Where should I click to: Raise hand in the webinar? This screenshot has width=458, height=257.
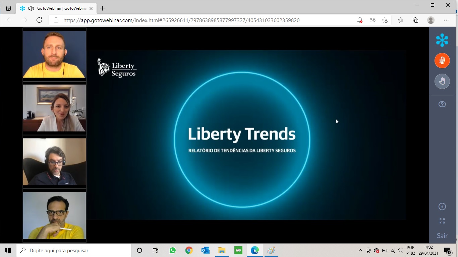[x=442, y=81]
